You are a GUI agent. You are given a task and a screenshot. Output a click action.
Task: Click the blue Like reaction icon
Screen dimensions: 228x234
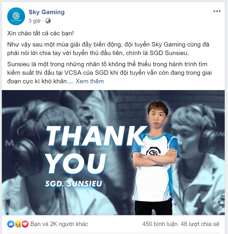(11, 224)
